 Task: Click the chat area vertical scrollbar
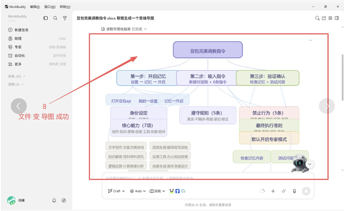point(342,77)
